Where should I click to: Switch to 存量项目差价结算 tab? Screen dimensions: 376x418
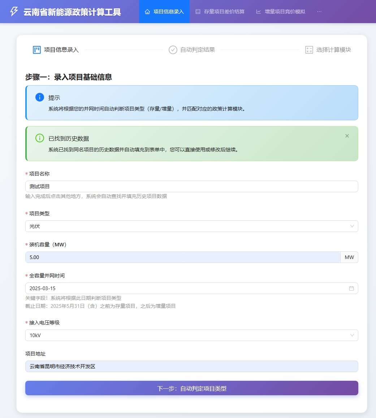(x=220, y=12)
